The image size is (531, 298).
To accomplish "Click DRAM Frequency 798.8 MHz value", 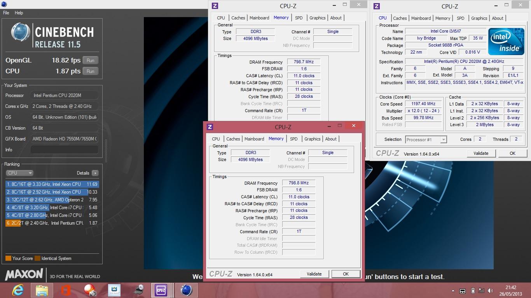I will click(299, 183).
